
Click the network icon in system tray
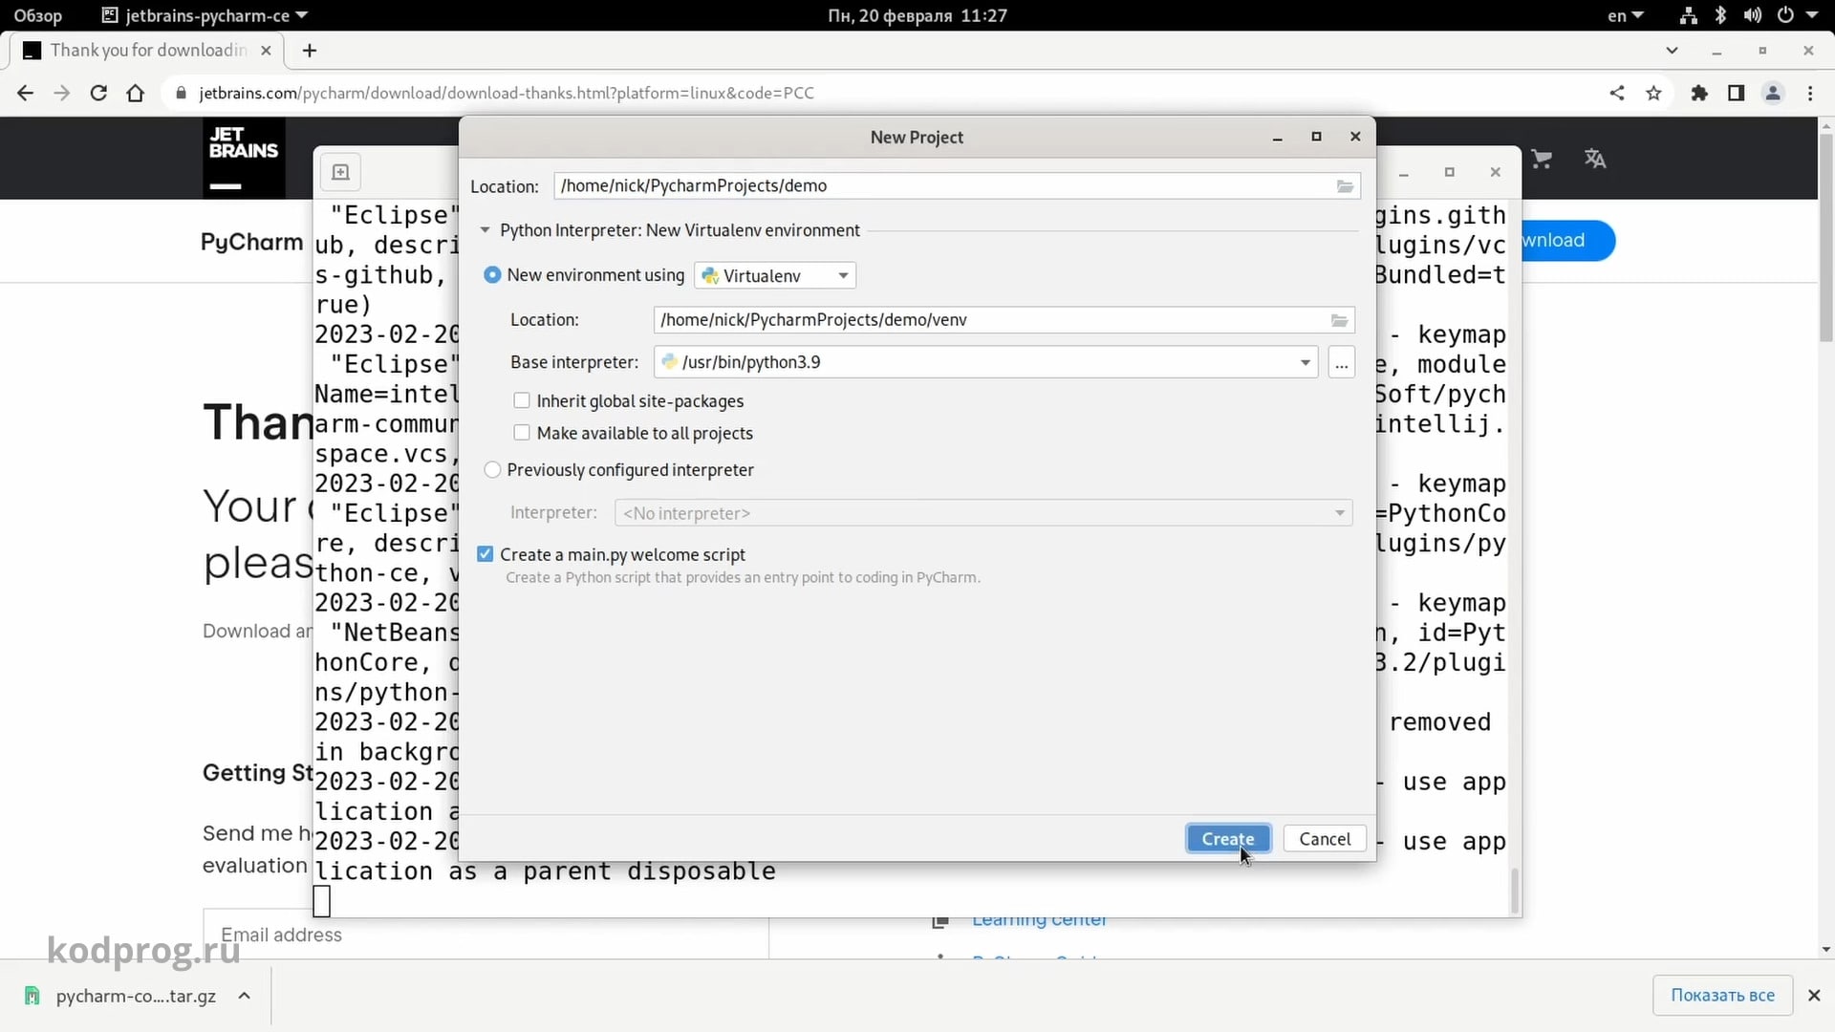tap(1689, 15)
